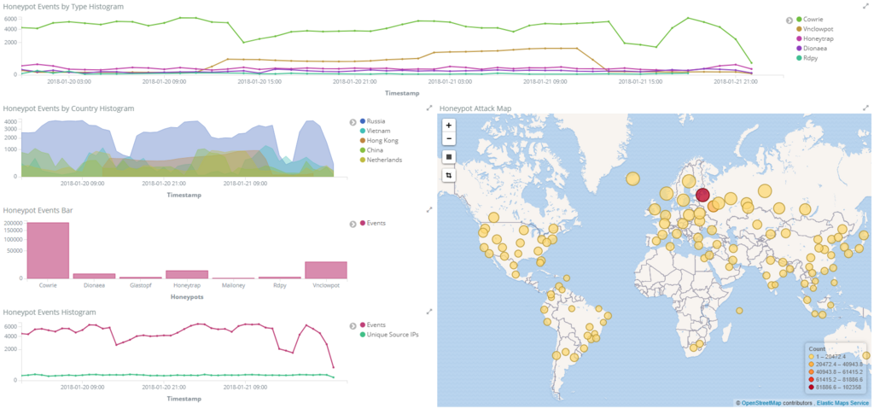Zoom out on the attack map
Screen dimensions: 874x409
(449, 138)
